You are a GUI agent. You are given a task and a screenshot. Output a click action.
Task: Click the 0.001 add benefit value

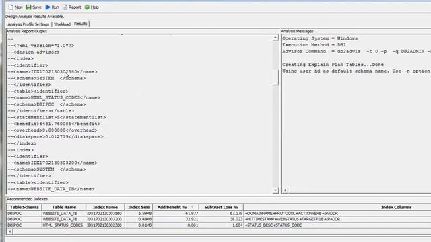tap(176, 225)
